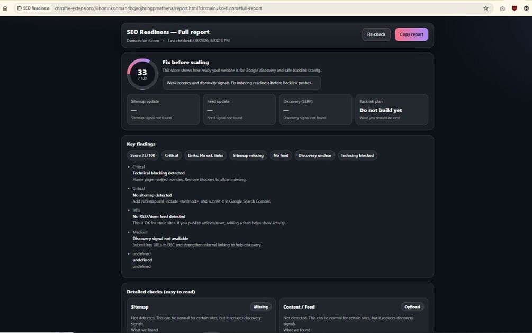The height and width of the screenshot is (333, 532).
Task: Click the Sitemap missing chip
Action: point(248,155)
